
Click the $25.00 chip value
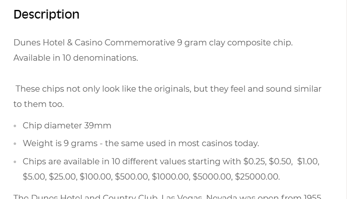tap(63, 177)
